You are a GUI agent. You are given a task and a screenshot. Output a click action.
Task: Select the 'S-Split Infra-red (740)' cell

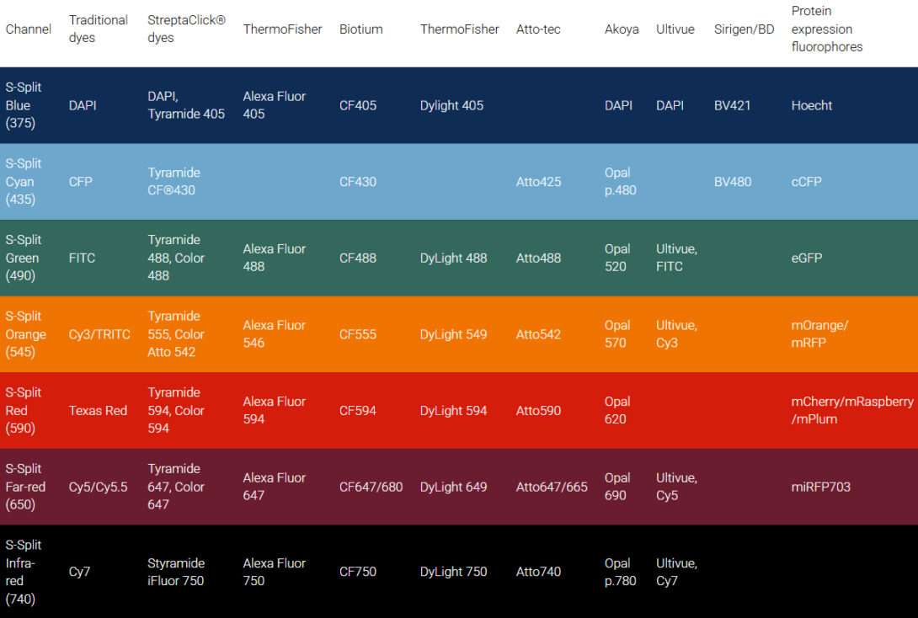point(24,572)
